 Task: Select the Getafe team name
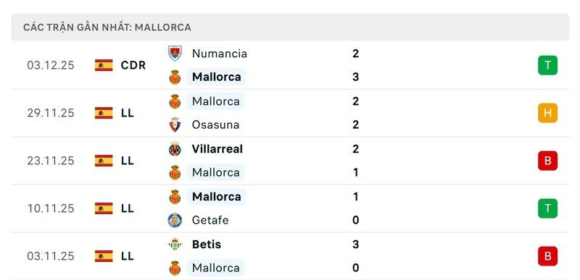click(x=210, y=220)
